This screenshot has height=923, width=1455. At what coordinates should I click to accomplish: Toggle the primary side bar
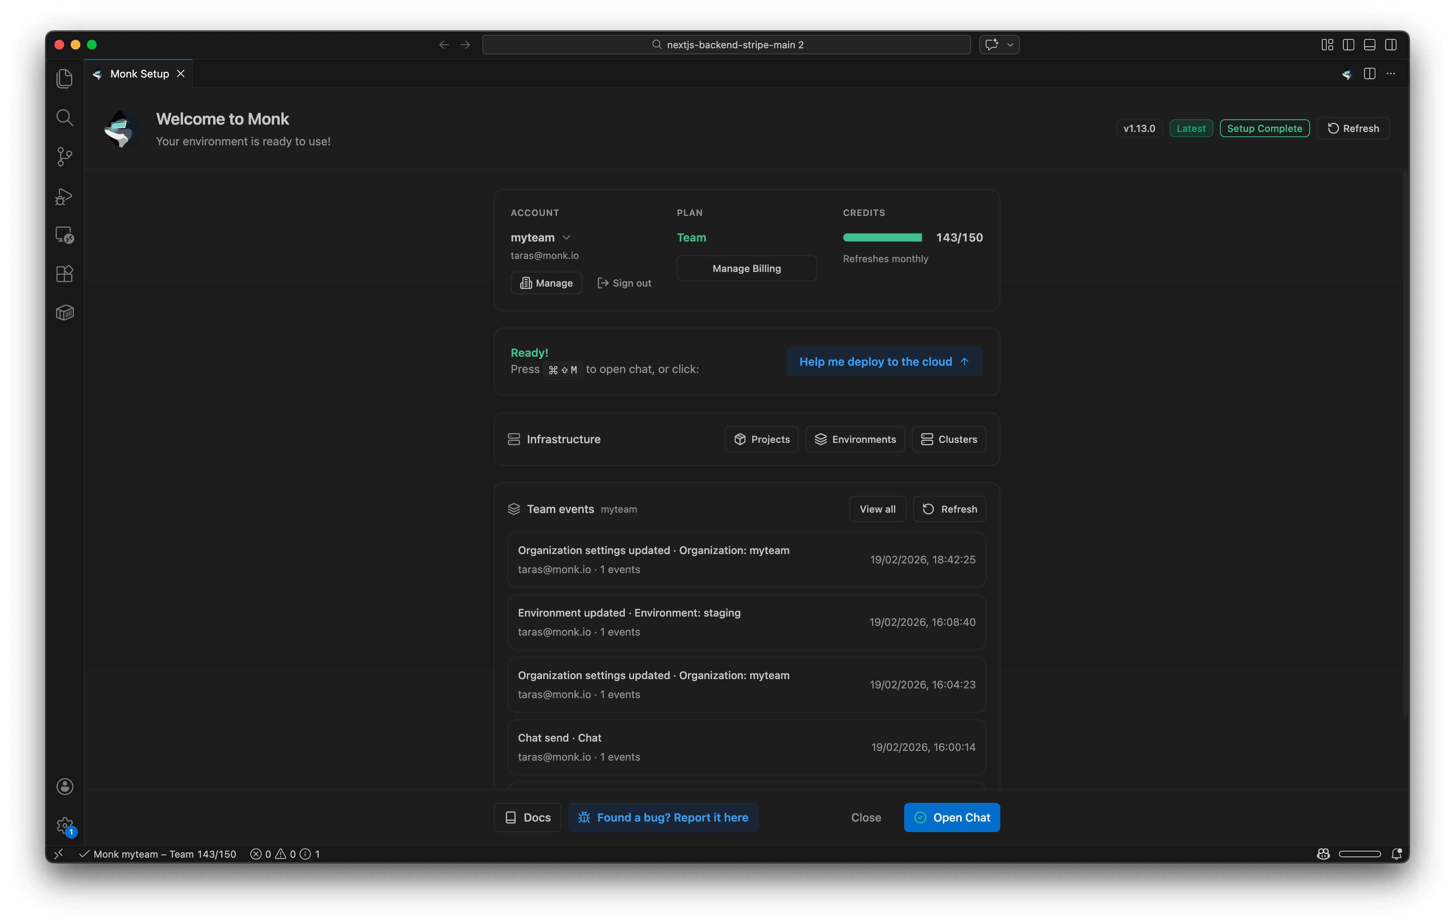(x=1349, y=44)
